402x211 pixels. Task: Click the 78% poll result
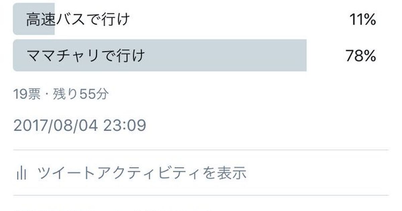[360, 56]
